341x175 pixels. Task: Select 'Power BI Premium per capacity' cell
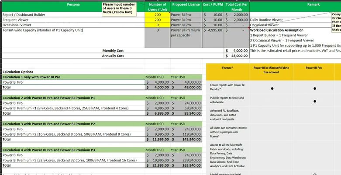[x=186, y=38]
